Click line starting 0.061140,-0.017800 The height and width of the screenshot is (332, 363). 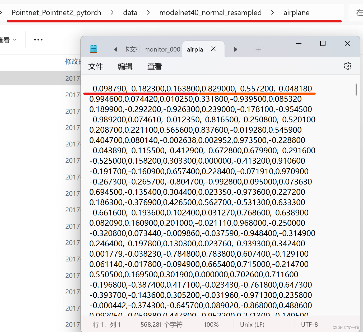(x=199, y=264)
